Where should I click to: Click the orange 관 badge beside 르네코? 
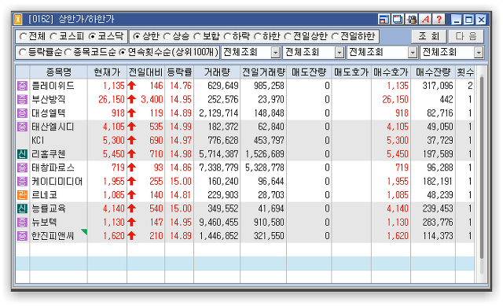(22, 195)
